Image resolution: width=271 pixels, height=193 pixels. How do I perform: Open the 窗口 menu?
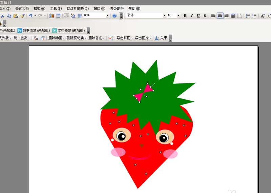pyautogui.click(x=99, y=8)
